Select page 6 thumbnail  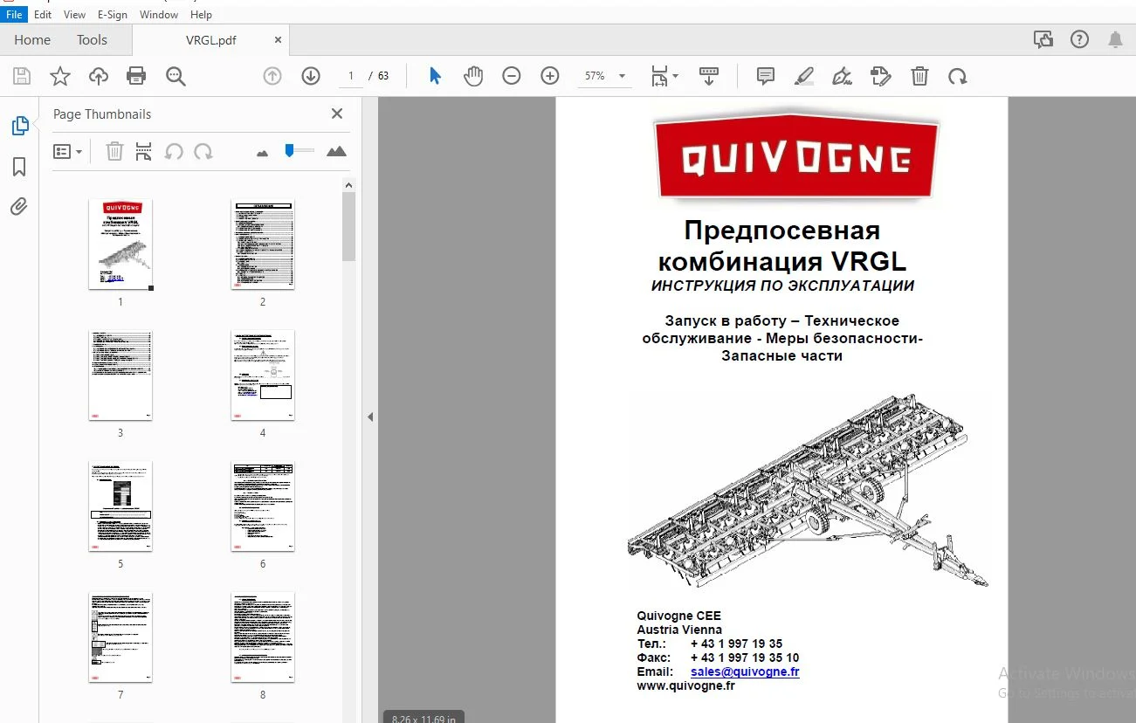pyautogui.click(x=263, y=506)
